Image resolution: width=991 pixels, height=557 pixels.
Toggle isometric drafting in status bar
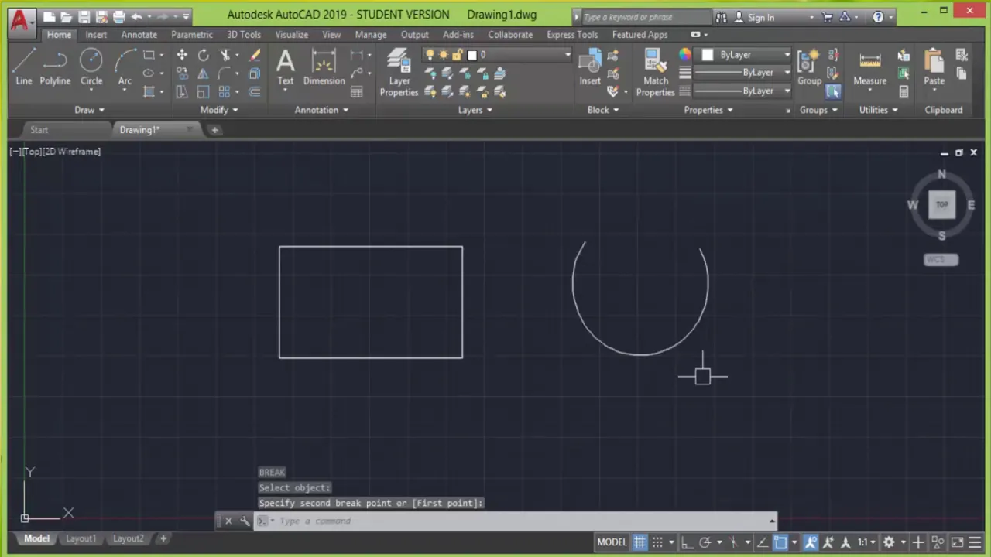click(734, 542)
